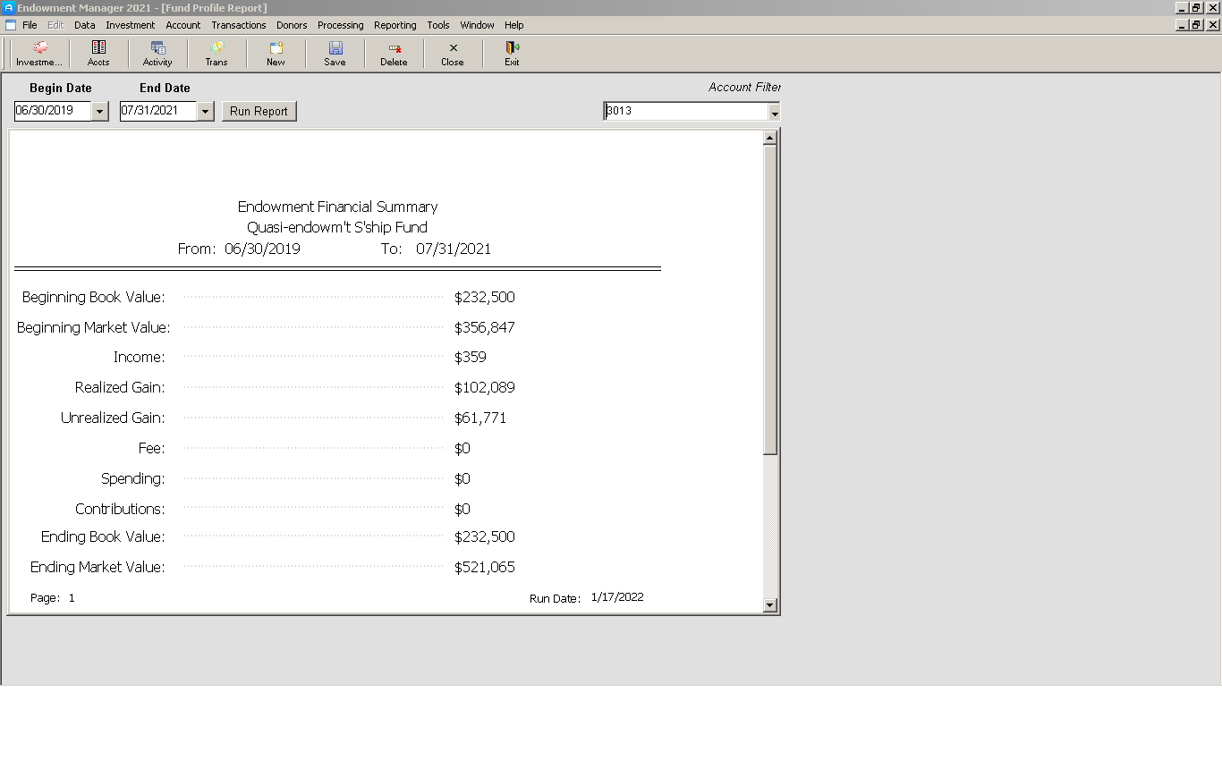The image size is (1222, 760).
Task: Open the Tools menu
Action: click(437, 25)
